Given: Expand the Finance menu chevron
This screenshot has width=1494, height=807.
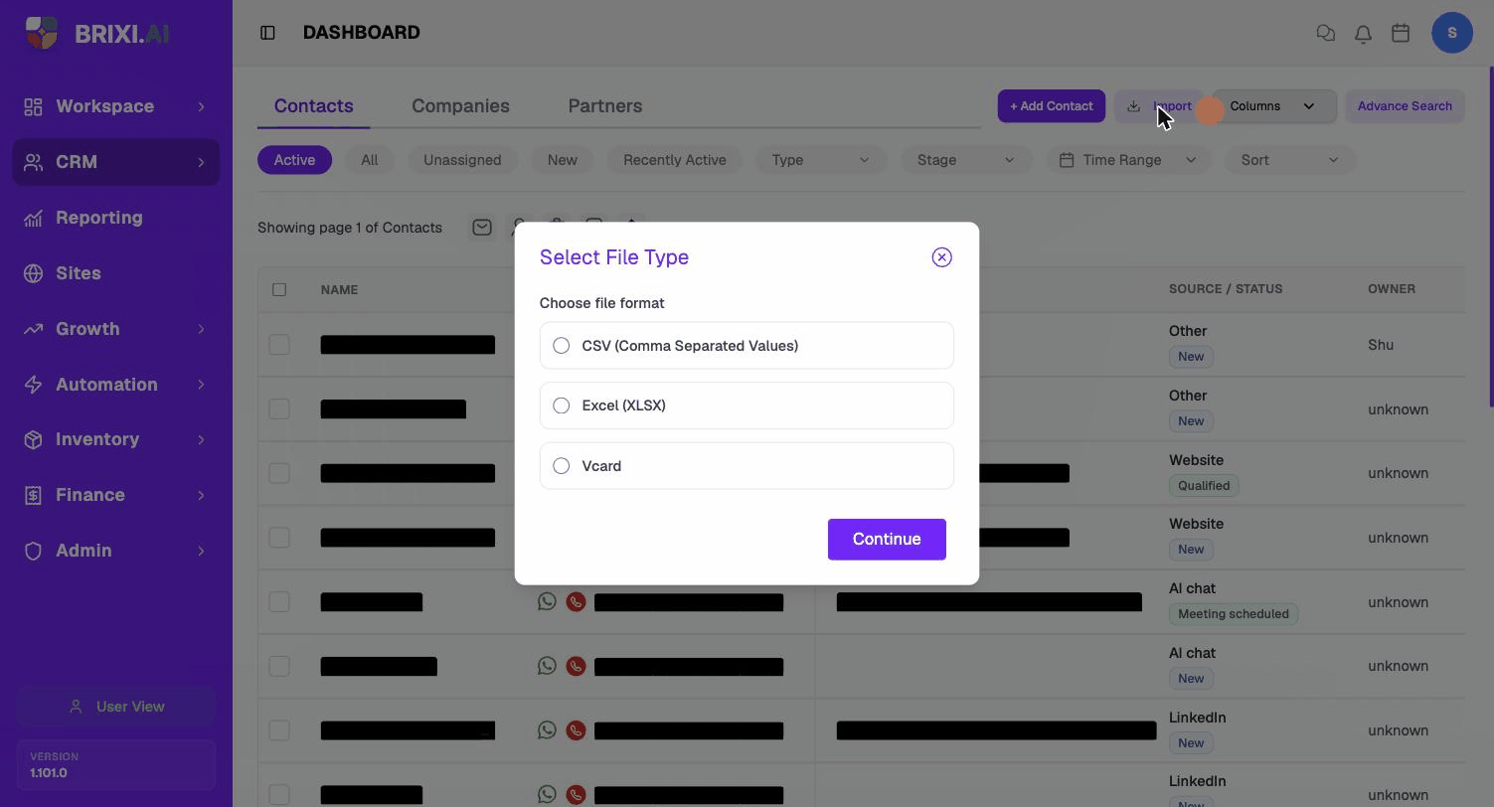Looking at the screenshot, I should 201,495.
